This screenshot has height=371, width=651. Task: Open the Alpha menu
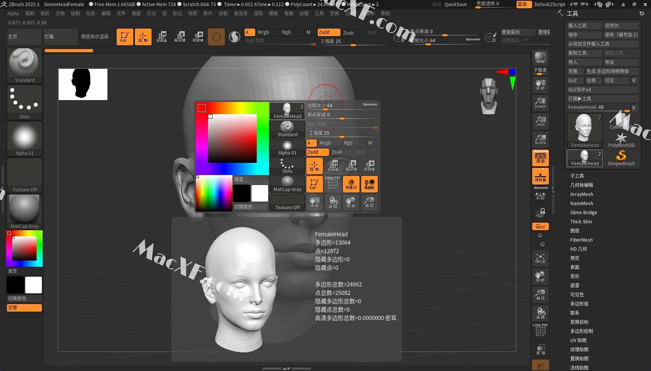click(x=13, y=13)
